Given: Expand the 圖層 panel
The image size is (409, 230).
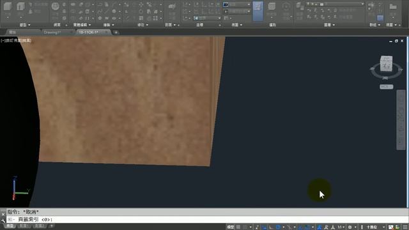Looking at the screenshot, I should pos(329,25).
